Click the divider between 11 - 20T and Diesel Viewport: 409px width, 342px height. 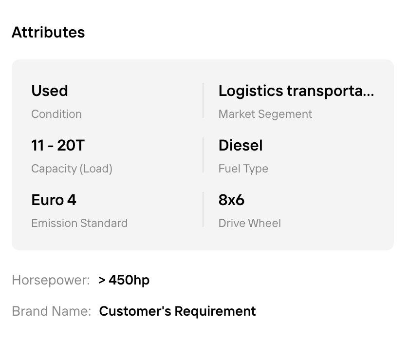pyautogui.click(x=203, y=155)
